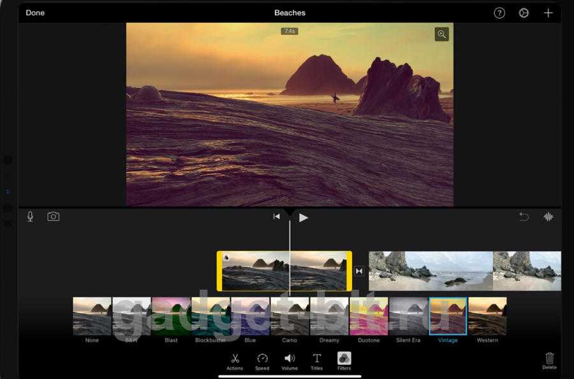Choose the None filter thumbnail
574x379 pixels.
click(x=92, y=316)
